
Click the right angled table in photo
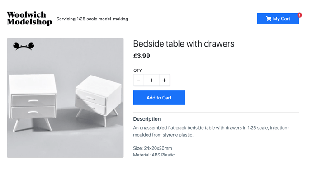[98, 99]
